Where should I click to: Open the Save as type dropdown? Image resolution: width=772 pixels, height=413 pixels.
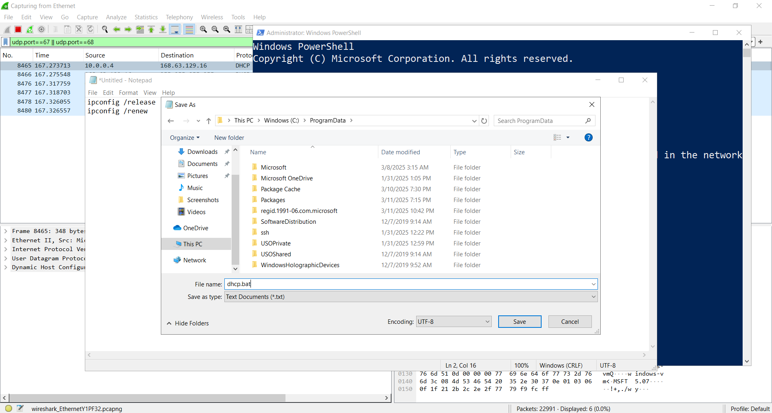pyautogui.click(x=593, y=297)
